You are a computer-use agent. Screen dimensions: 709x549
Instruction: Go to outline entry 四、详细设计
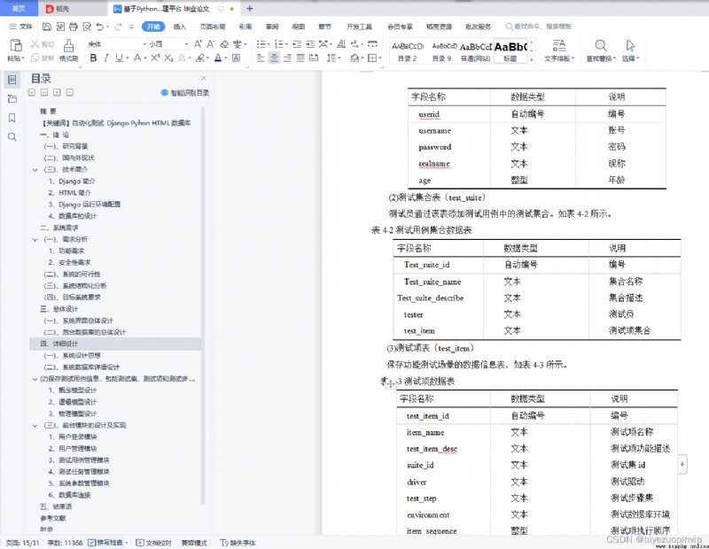click(x=115, y=344)
